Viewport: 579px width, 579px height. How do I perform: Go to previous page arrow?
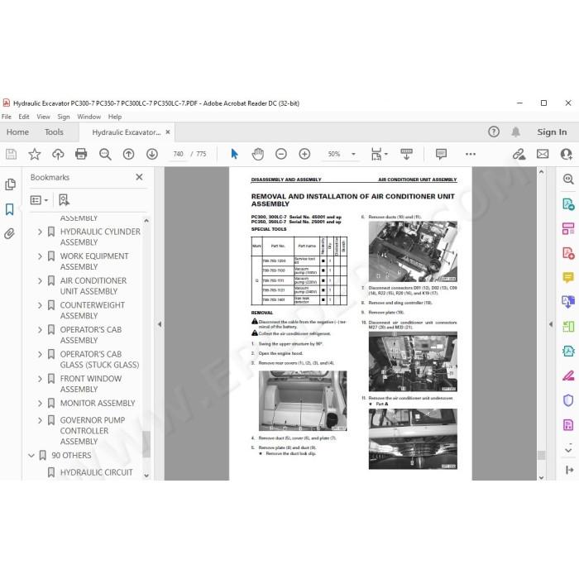point(128,154)
